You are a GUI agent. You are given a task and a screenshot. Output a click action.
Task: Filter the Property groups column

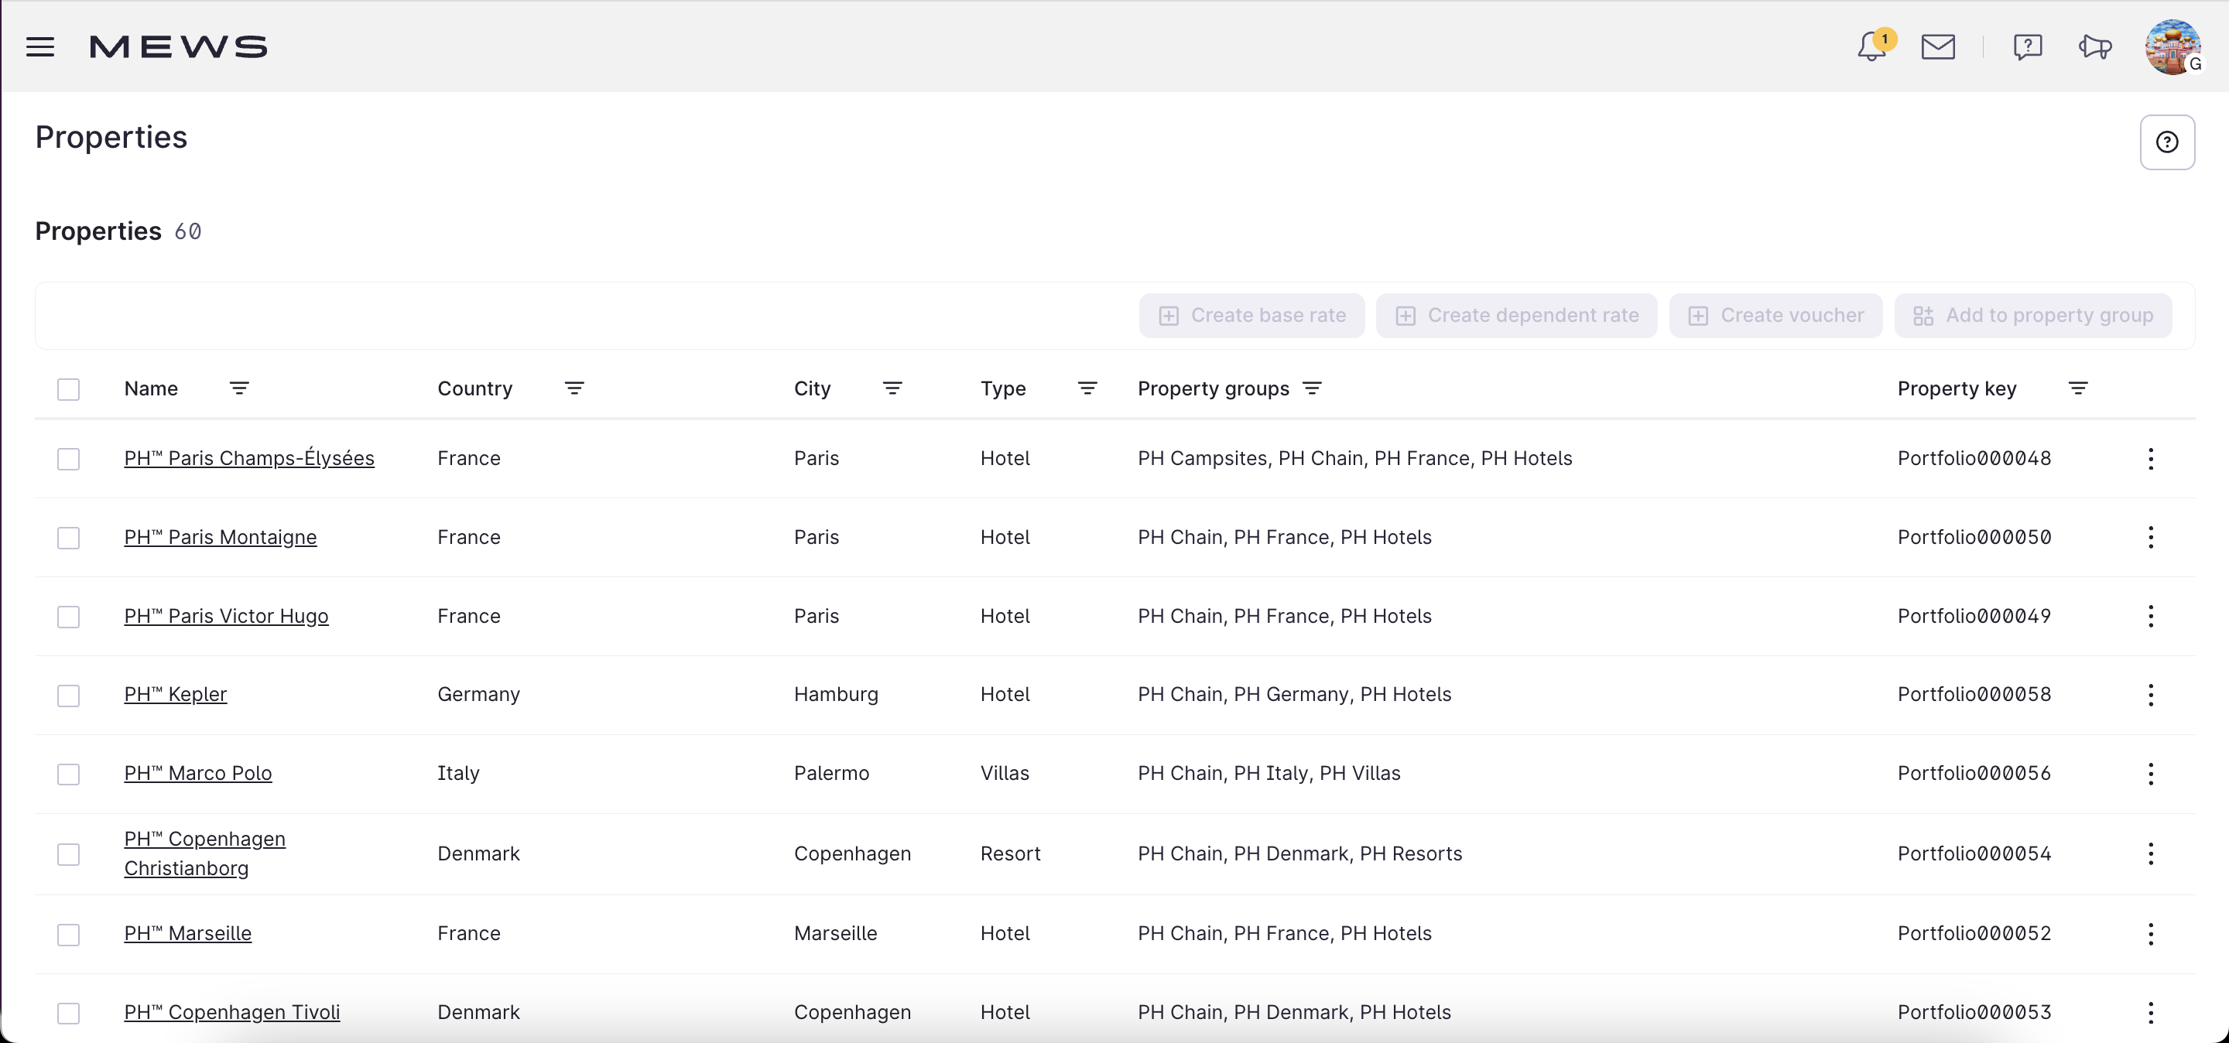(1313, 388)
